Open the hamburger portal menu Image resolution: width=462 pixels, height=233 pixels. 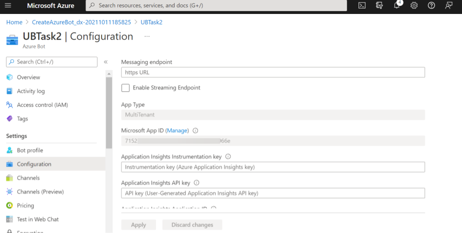(x=7, y=5)
